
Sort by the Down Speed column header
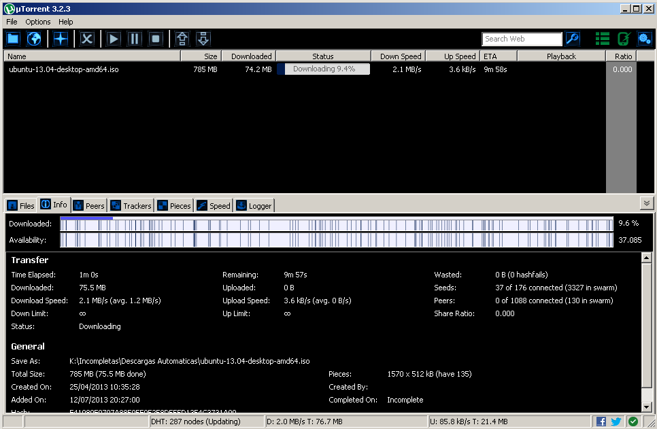coord(399,56)
